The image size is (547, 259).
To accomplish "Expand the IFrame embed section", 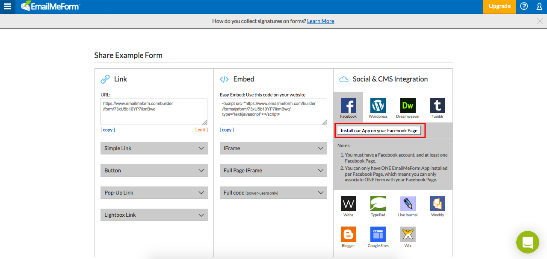I will click(273, 148).
